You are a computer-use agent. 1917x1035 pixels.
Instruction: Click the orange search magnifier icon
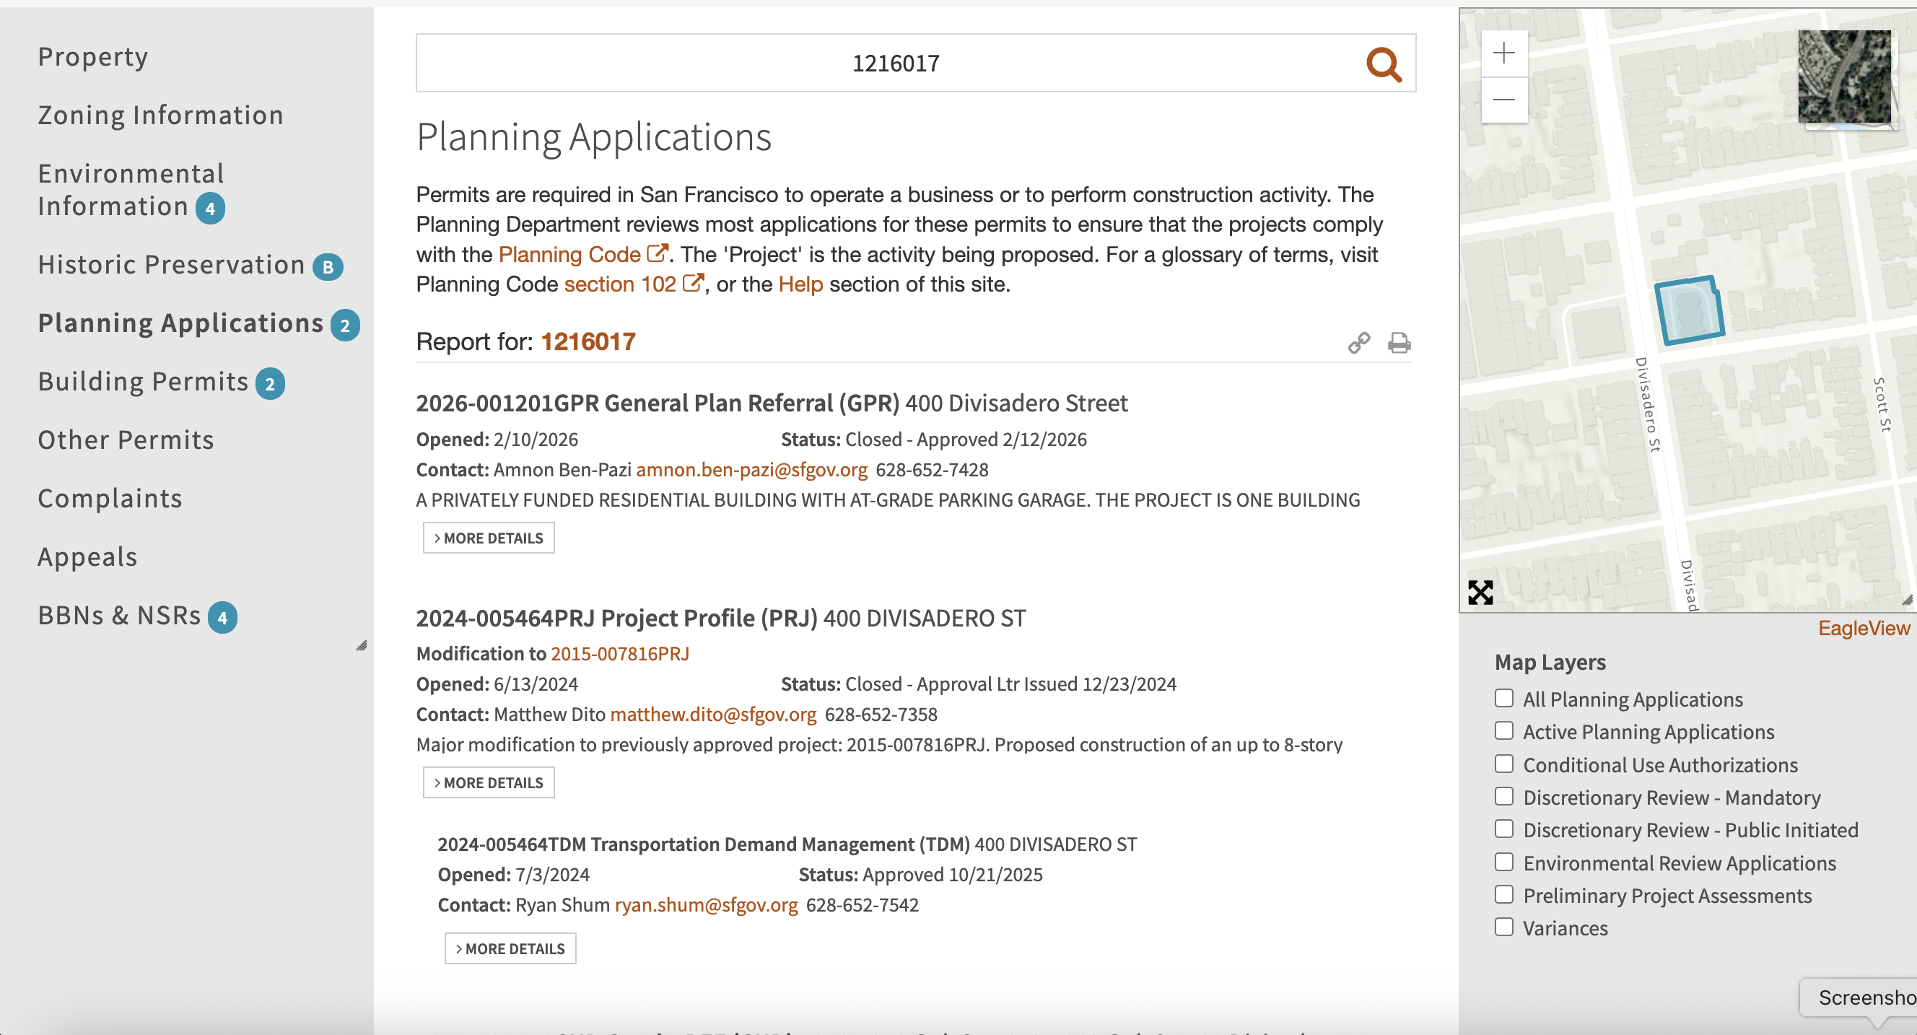[1383, 64]
